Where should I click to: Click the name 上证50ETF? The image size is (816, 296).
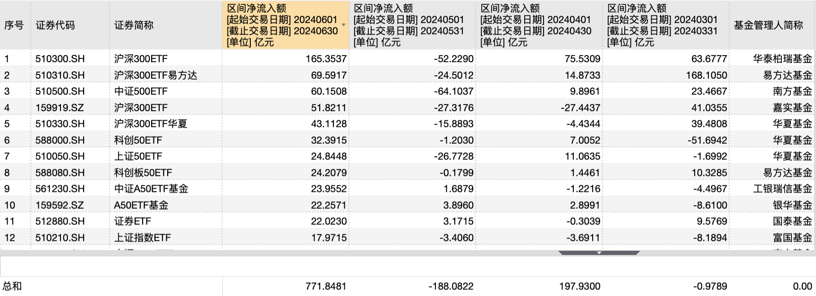tap(138, 156)
